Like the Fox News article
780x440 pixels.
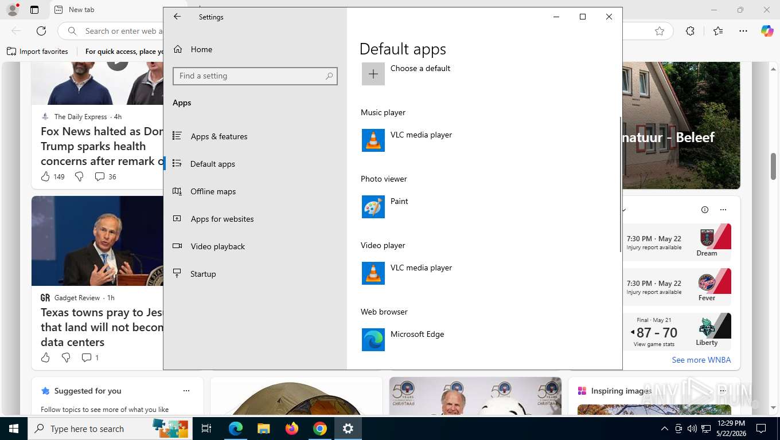pos(46,176)
